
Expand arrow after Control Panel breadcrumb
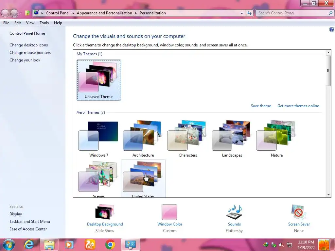click(73, 13)
